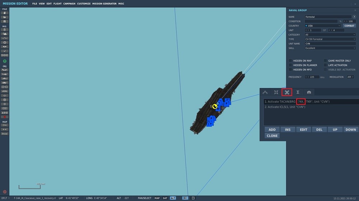
Task: Toggle Hidden on Planner checkbox
Action: (x=290, y=65)
